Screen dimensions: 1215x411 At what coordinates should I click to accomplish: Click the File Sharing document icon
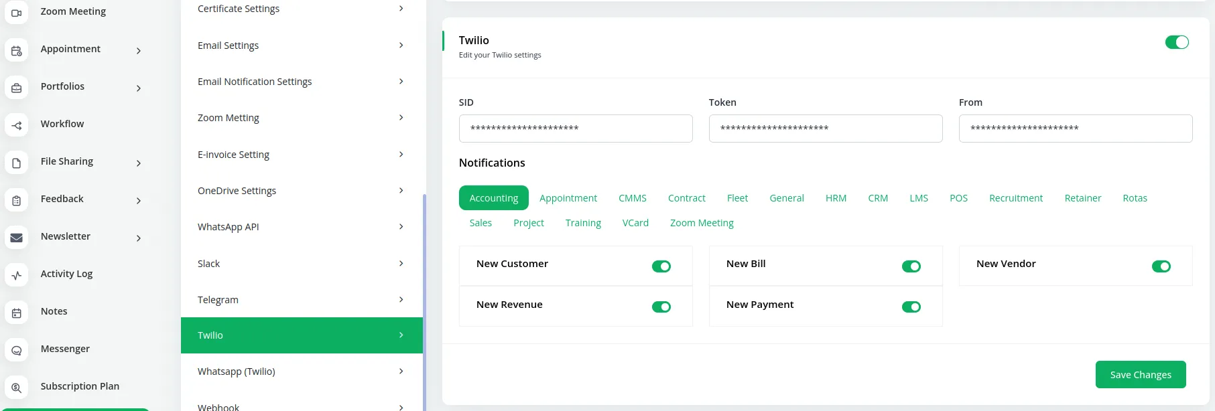tap(17, 163)
